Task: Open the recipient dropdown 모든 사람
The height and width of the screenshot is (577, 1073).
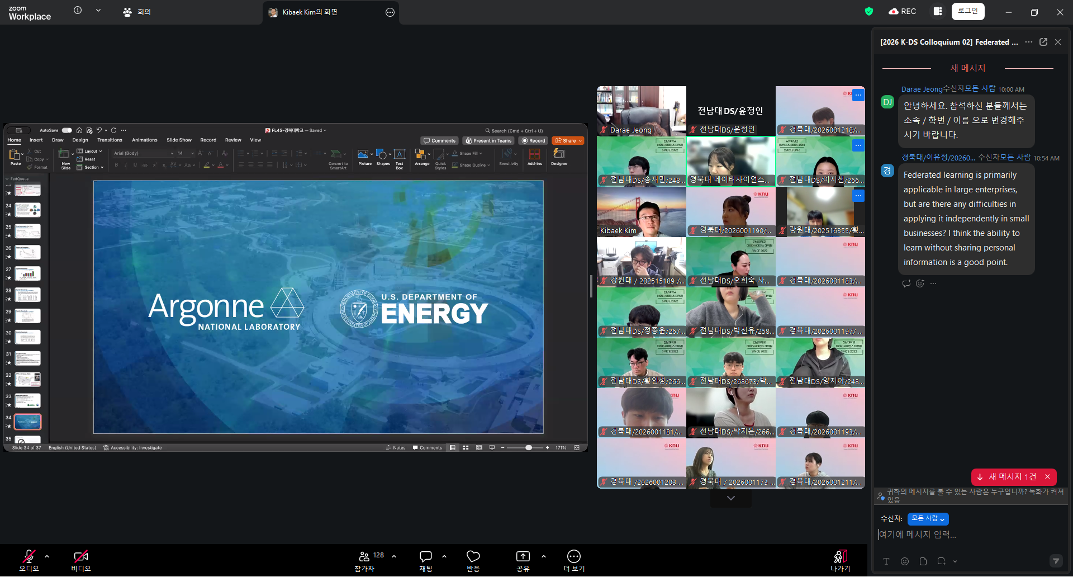Action: 928,519
